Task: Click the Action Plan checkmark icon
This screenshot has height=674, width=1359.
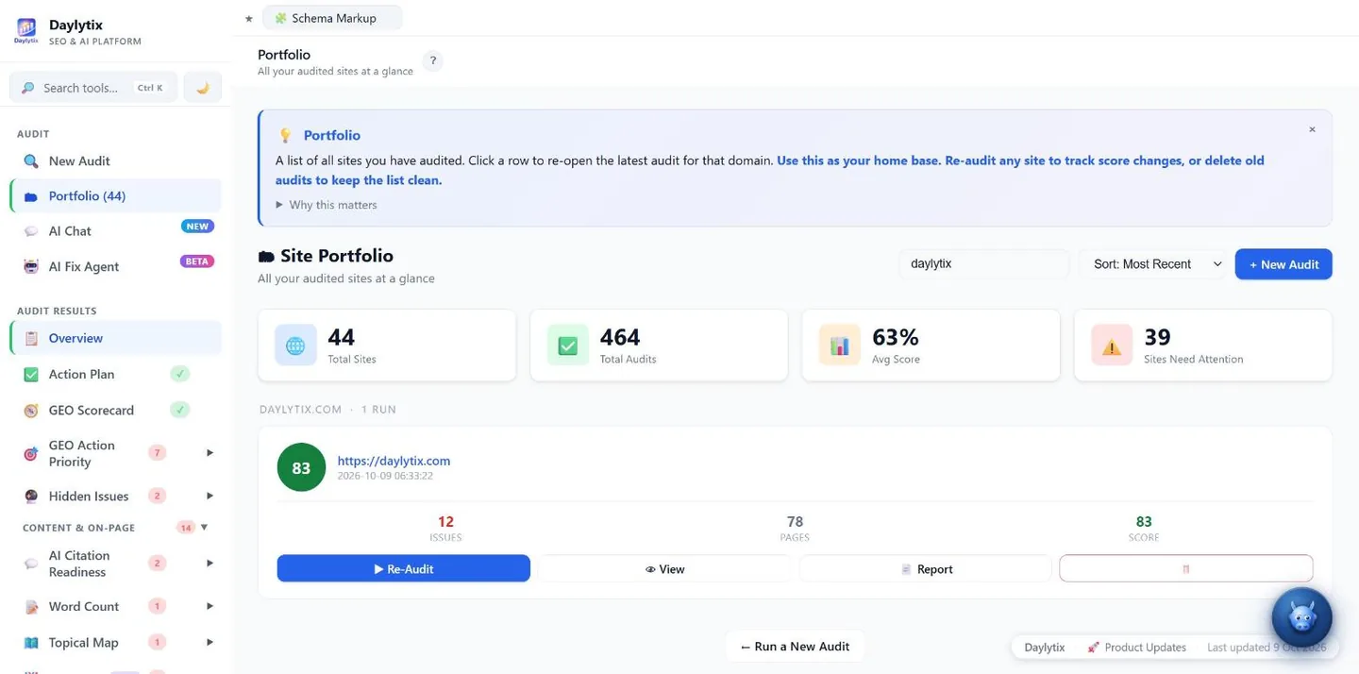Action: (31, 375)
